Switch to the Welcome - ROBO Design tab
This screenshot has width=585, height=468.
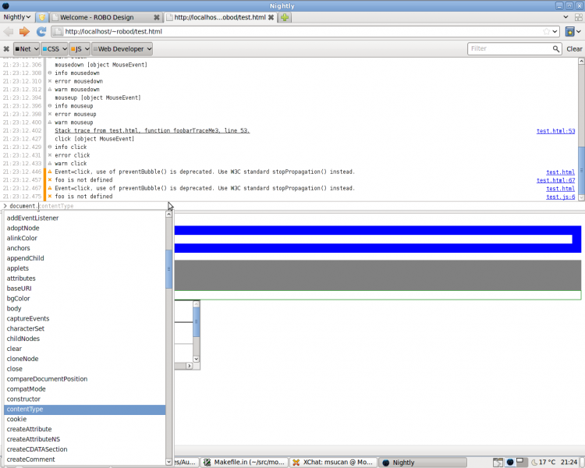coord(105,17)
